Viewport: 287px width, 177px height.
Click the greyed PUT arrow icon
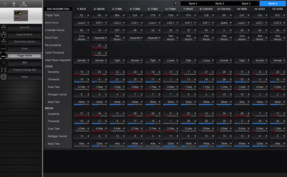(x=5, y=3)
